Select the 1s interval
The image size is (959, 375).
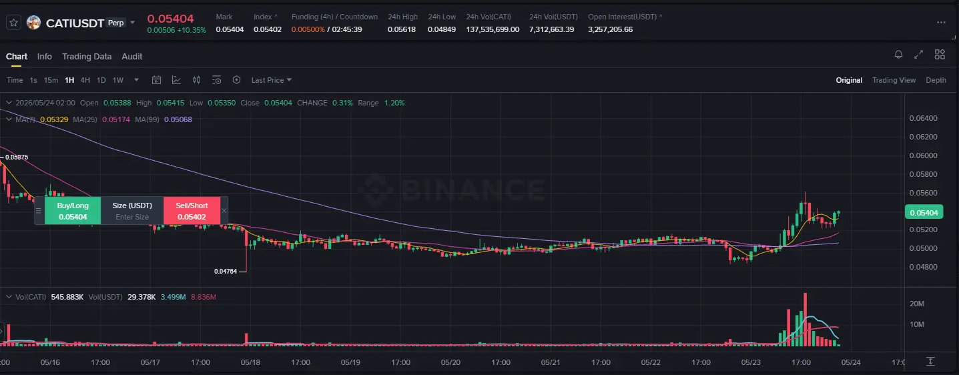pyautogui.click(x=33, y=80)
